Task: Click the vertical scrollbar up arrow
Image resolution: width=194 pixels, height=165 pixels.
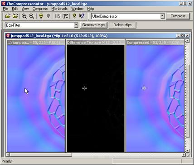Action: coord(187,41)
